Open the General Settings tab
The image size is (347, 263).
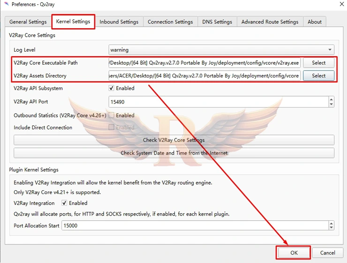coord(28,22)
